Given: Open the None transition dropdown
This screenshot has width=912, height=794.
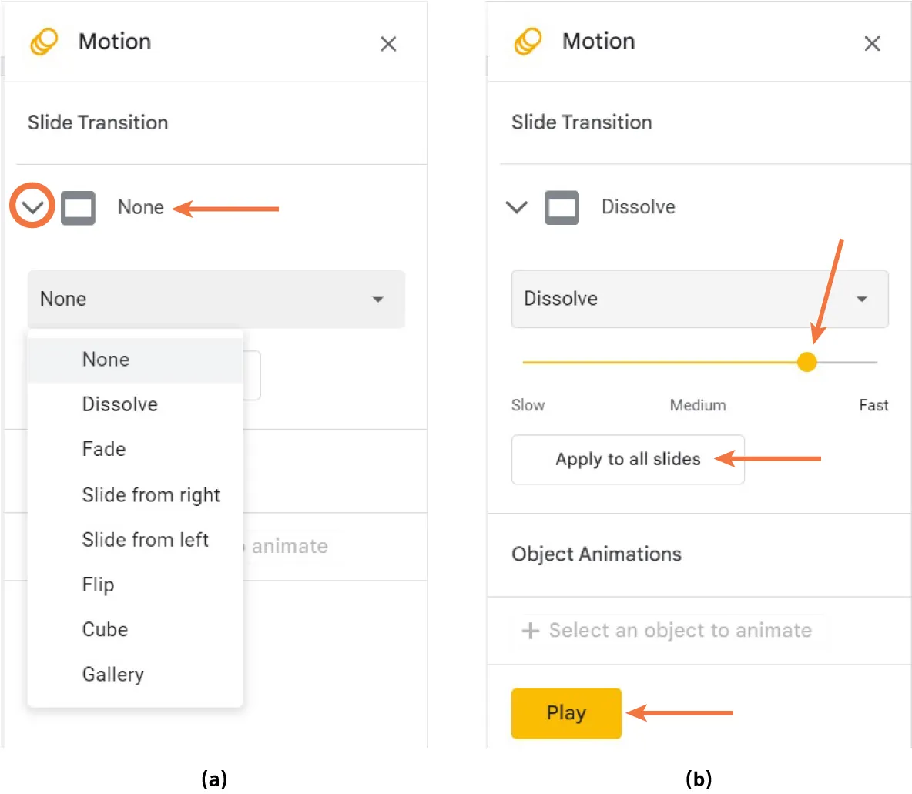Looking at the screenshot, I should [216, 299].
